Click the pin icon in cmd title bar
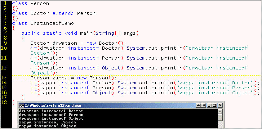This screenshot has width=262, height=129. click(x=203, y=105)
